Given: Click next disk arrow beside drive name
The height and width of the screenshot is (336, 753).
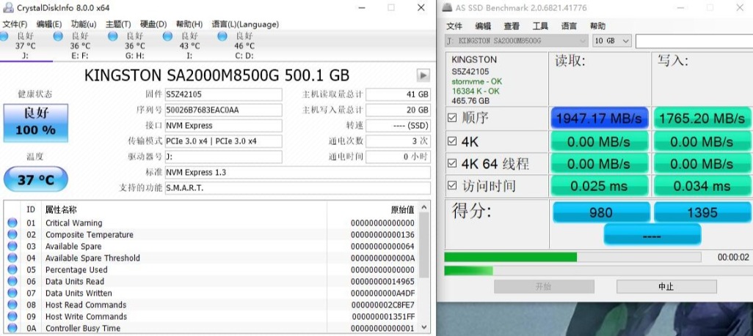Looking at the screenshot, I should click(423, 75).
